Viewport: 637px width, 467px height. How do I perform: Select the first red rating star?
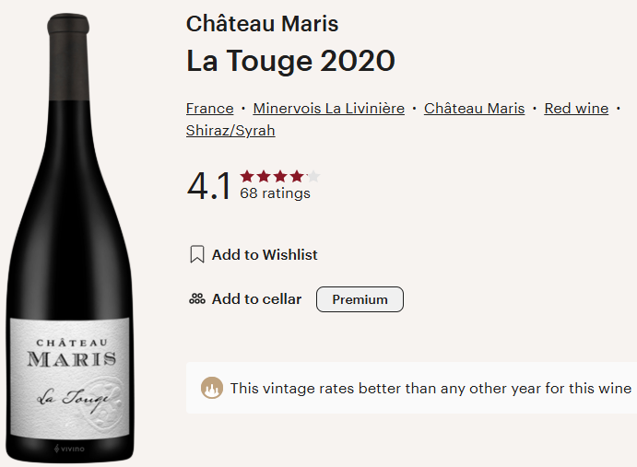[x=247, y=176]
